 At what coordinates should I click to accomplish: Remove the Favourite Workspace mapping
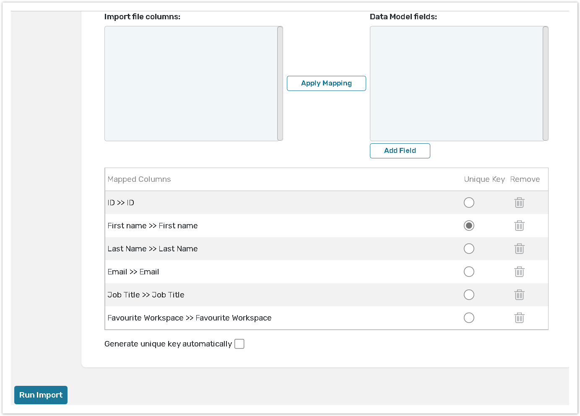coord(519,318)
